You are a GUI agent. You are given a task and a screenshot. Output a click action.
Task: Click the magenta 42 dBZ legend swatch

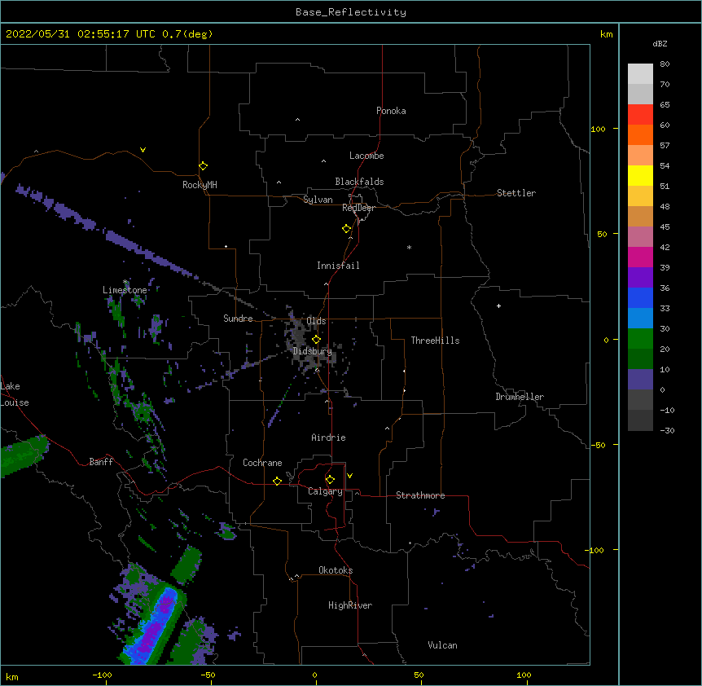(640, 257)
